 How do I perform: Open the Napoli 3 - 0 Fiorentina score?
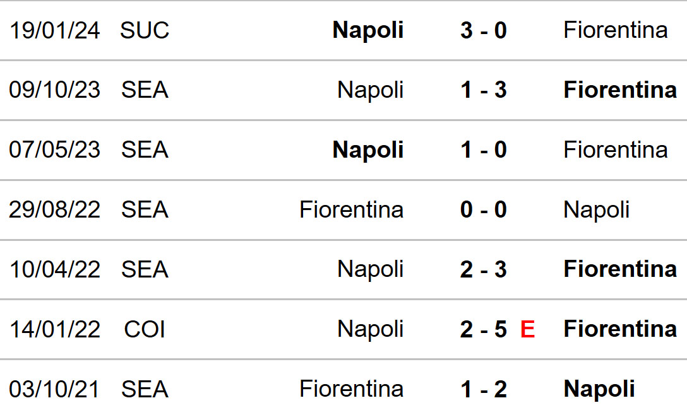(484, 30)
